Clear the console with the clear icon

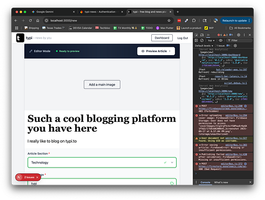202,40
